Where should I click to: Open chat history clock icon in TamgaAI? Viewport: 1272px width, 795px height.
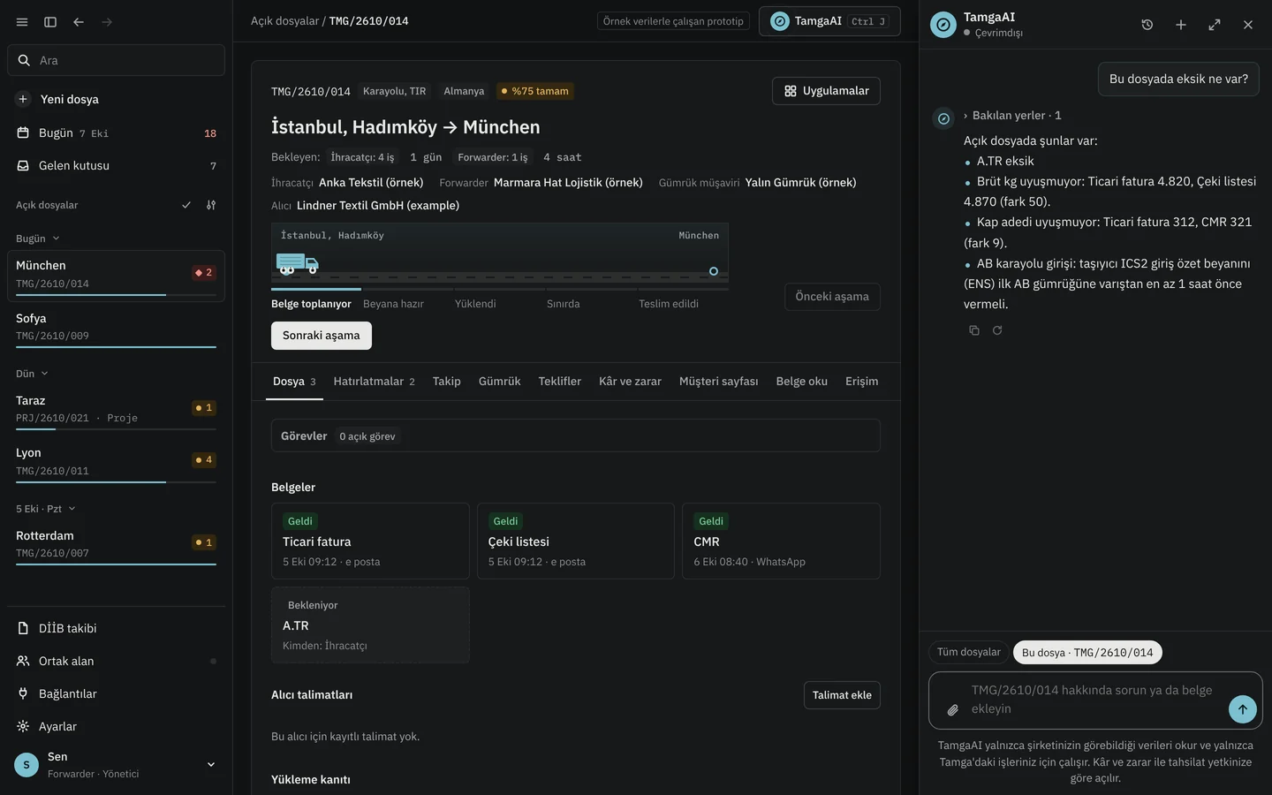tap(1147, 25)
